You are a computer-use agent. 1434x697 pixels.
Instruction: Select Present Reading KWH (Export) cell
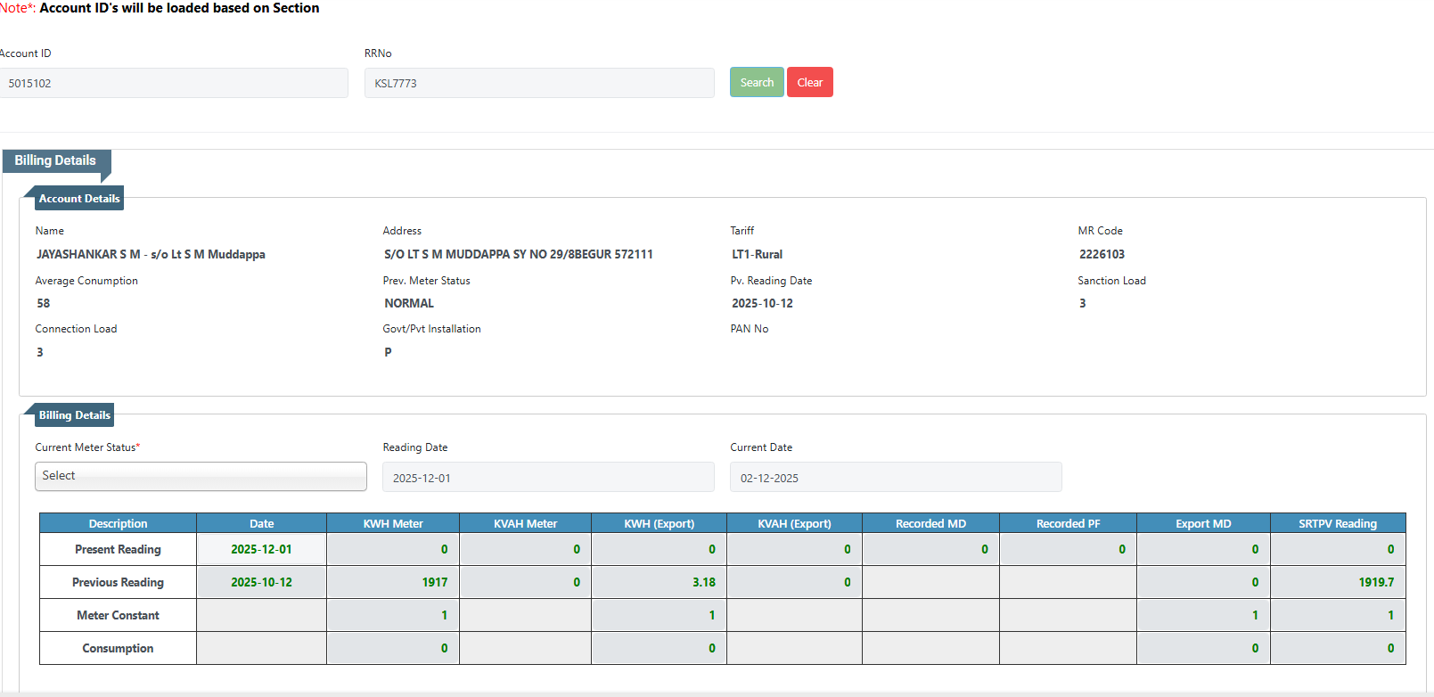click(x=659, y=549)
